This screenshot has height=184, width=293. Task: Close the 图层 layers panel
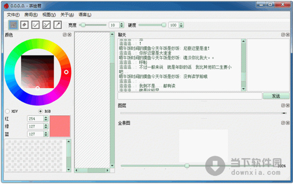coord(288,105)
